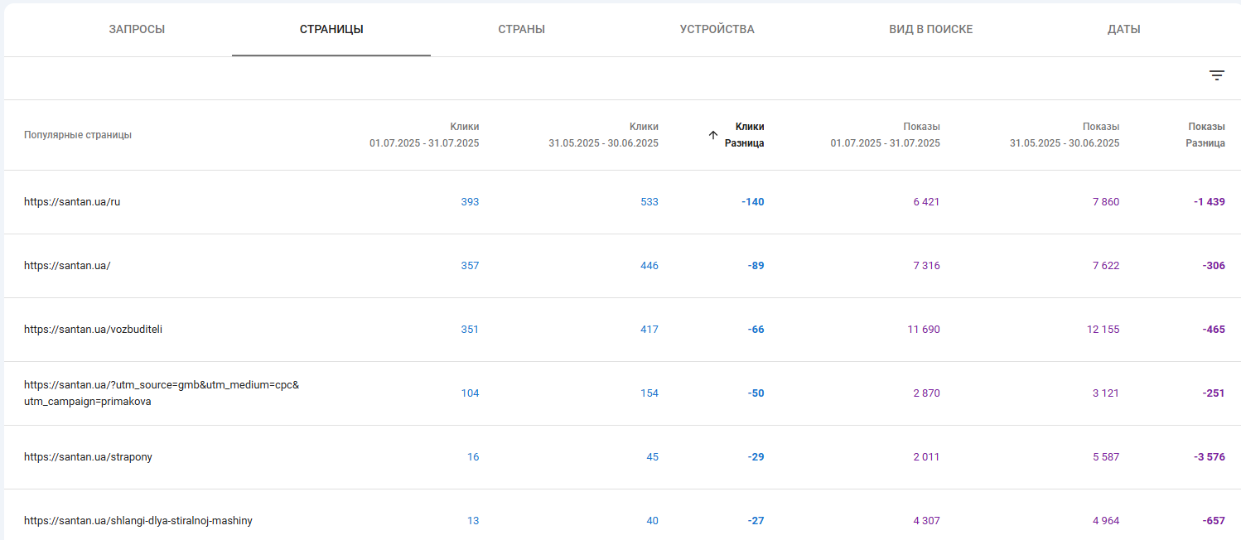Click impressions difference -251
Image resolution: width=1241 pixels, height=540 pixels.
pos(1214,393)
